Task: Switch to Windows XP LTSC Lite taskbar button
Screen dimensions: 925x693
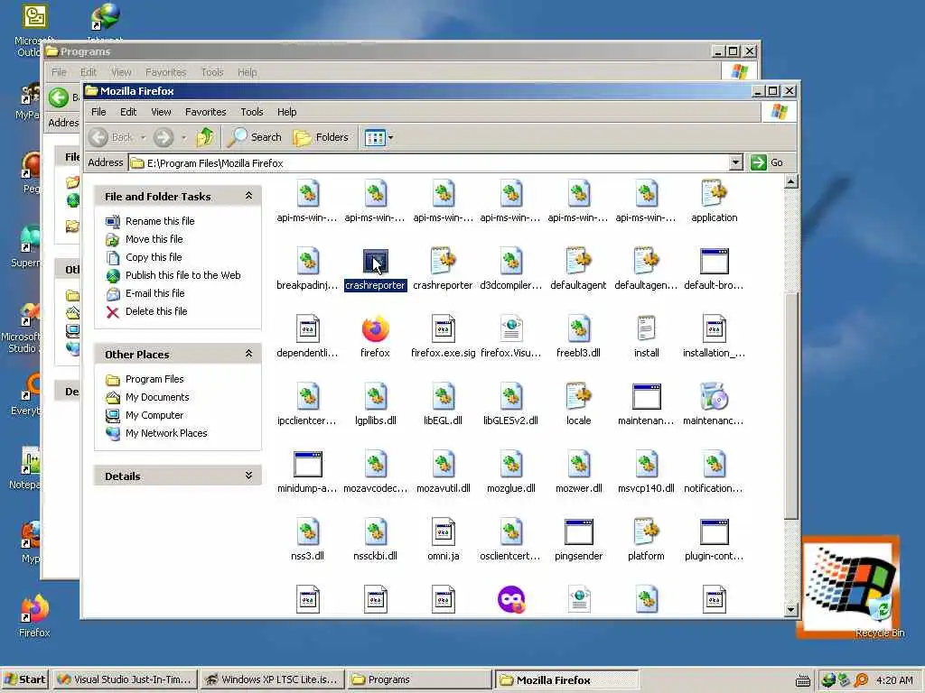Action: 271,679
